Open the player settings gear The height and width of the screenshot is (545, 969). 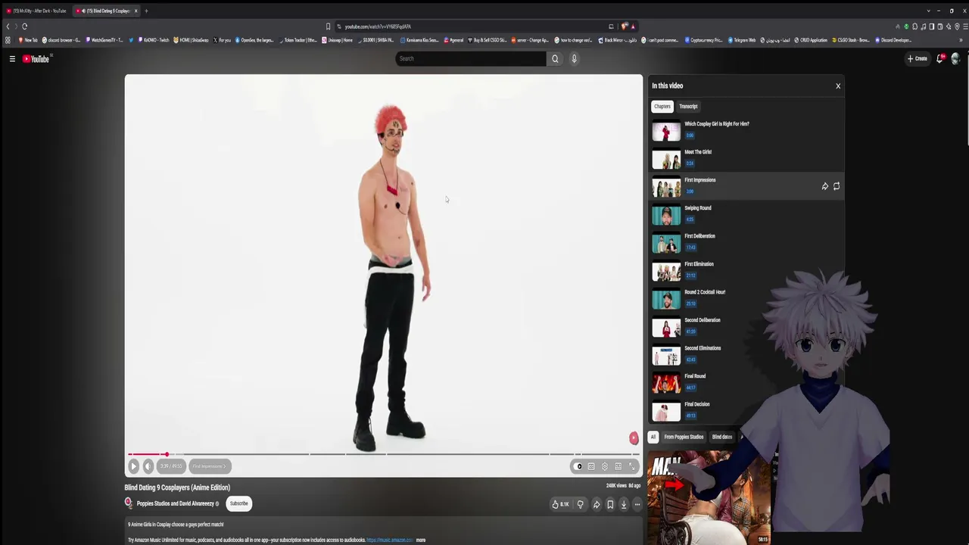pos(604,466)
